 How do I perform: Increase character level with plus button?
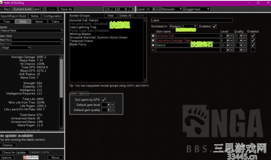[154, 9]
